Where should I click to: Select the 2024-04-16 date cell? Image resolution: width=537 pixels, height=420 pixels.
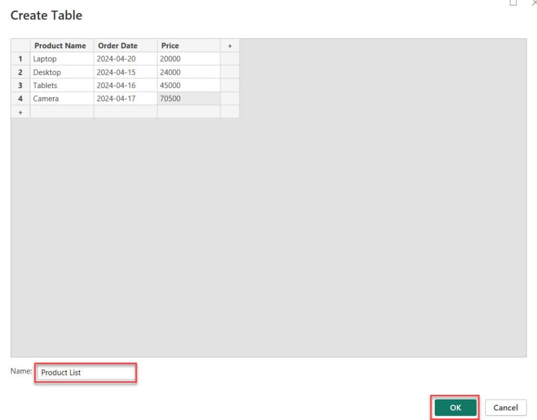coord(125,85)
